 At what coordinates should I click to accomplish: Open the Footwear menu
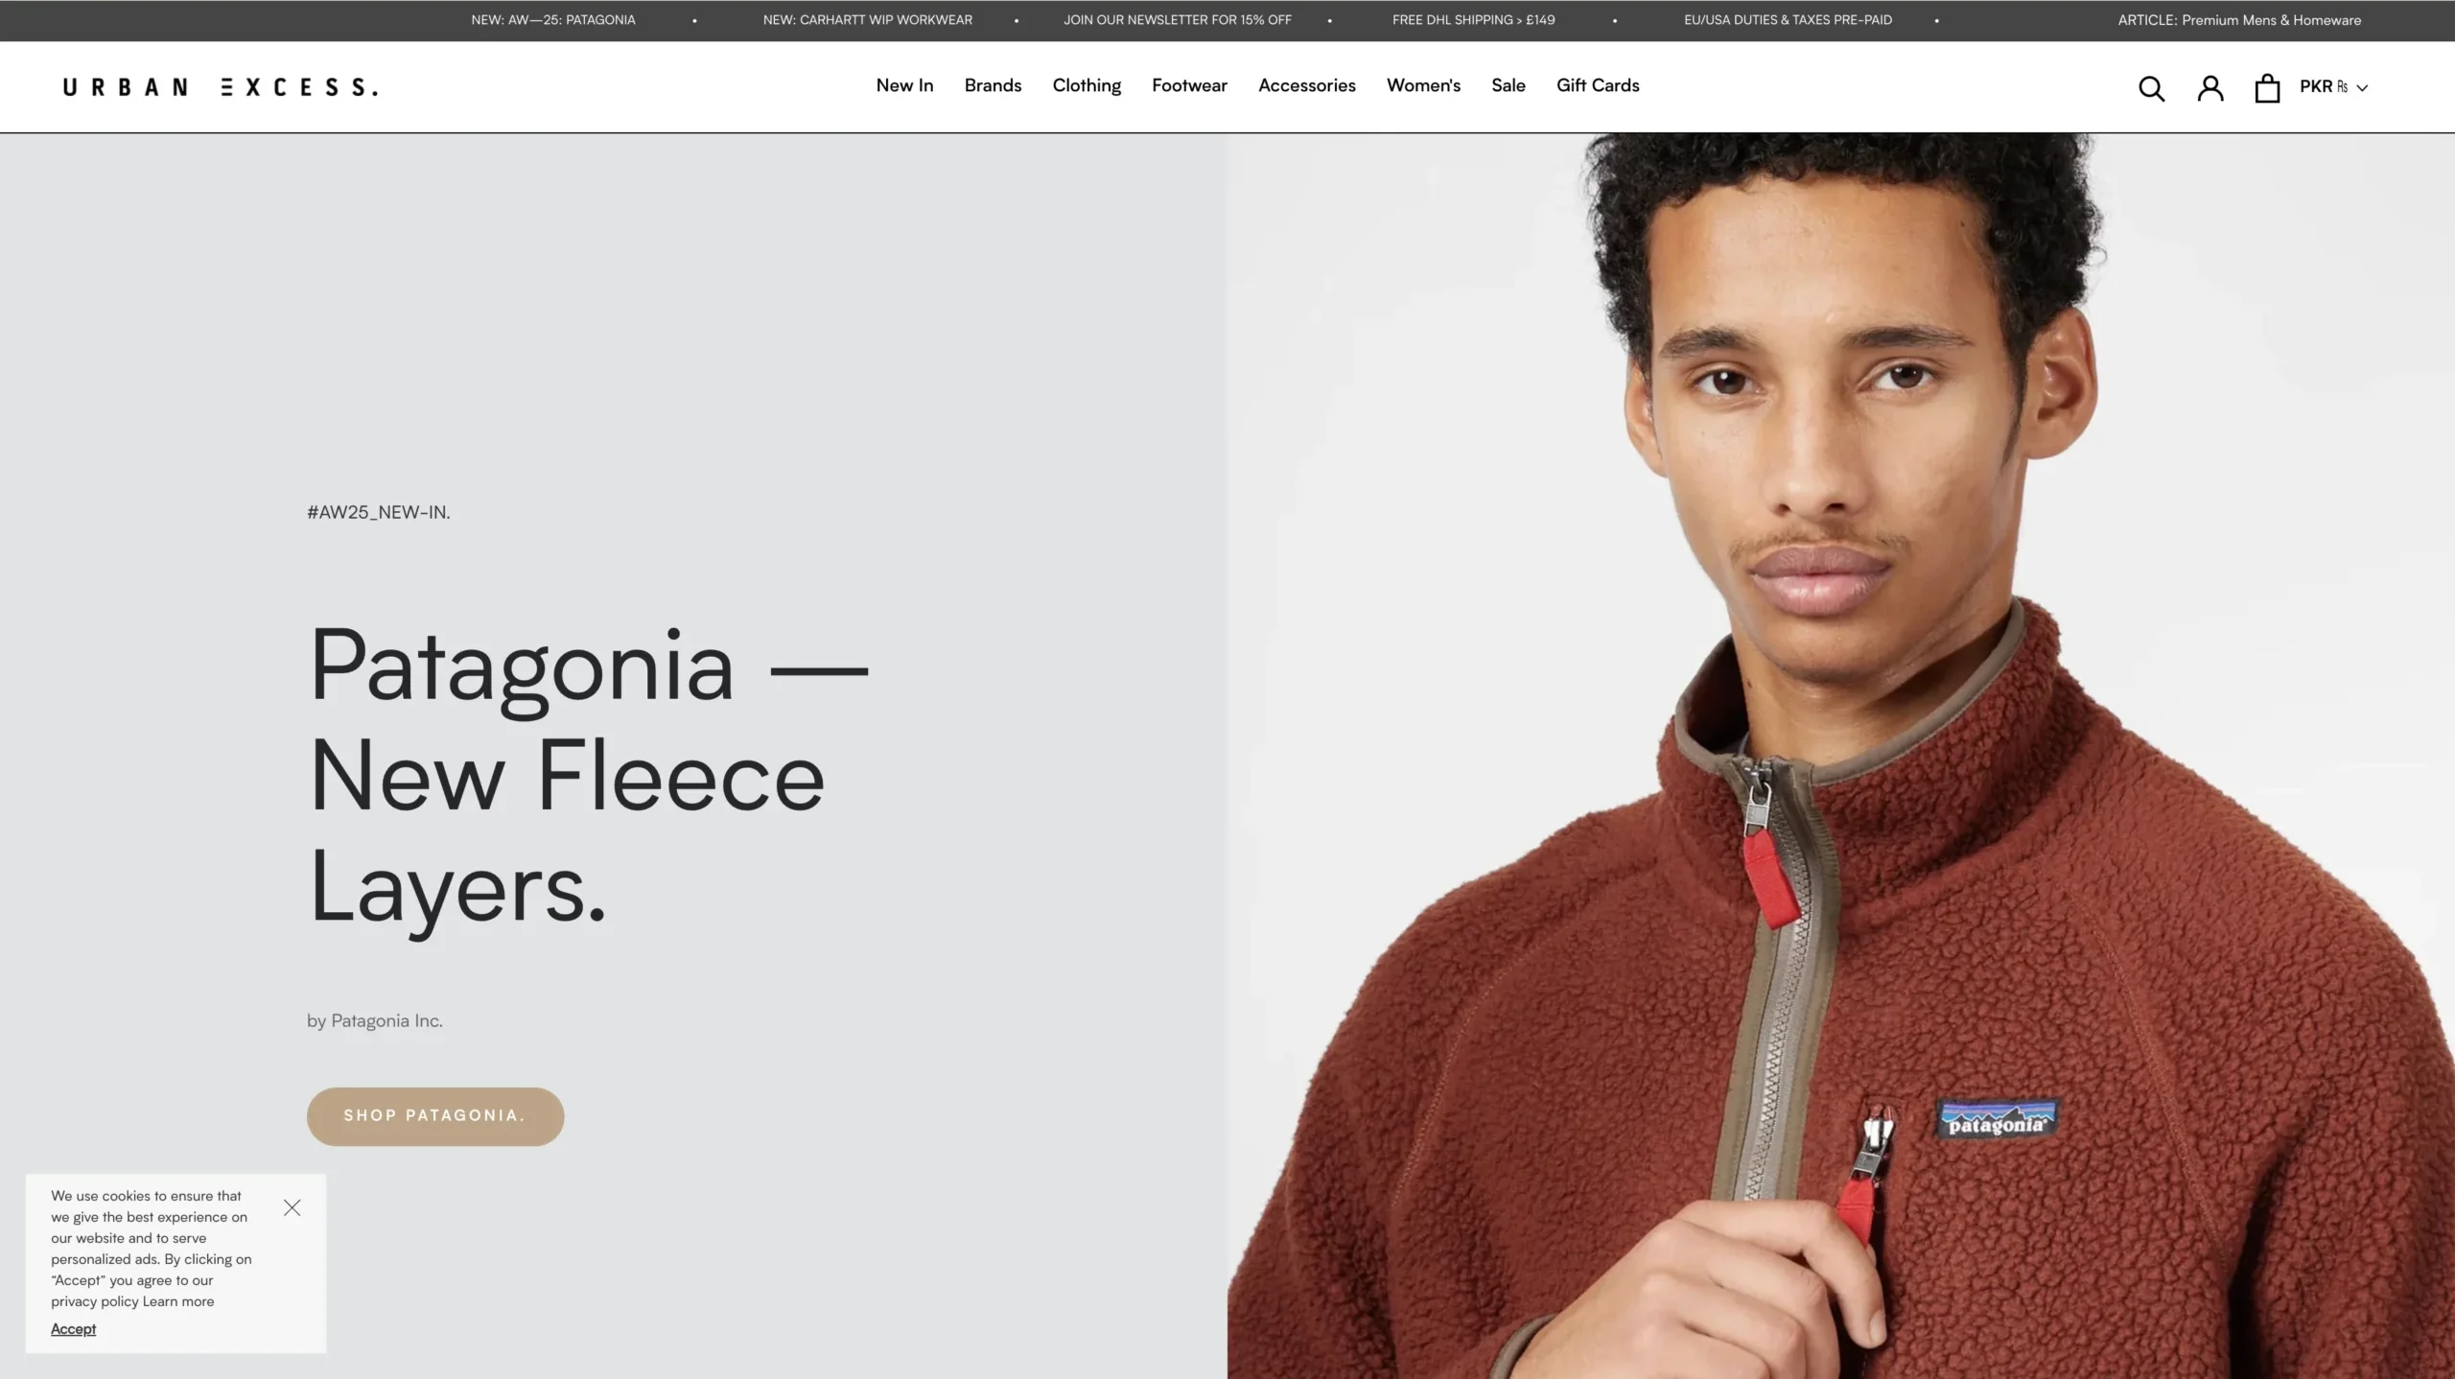click(x=1189, y=85)
